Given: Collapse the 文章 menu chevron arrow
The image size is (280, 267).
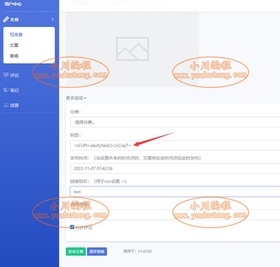Looking at the screenshot, I should click(52, 19).
